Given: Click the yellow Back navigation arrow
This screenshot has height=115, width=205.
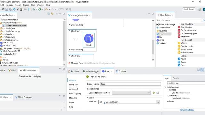Looking at the screenshot, I should click(x=46, y=9).
